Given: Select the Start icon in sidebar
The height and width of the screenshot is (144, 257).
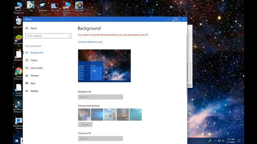Looking at the screenshot, I should click(27, 83).
